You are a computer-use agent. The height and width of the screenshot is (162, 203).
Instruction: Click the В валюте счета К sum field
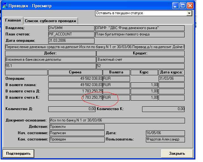tap(75, 98)
